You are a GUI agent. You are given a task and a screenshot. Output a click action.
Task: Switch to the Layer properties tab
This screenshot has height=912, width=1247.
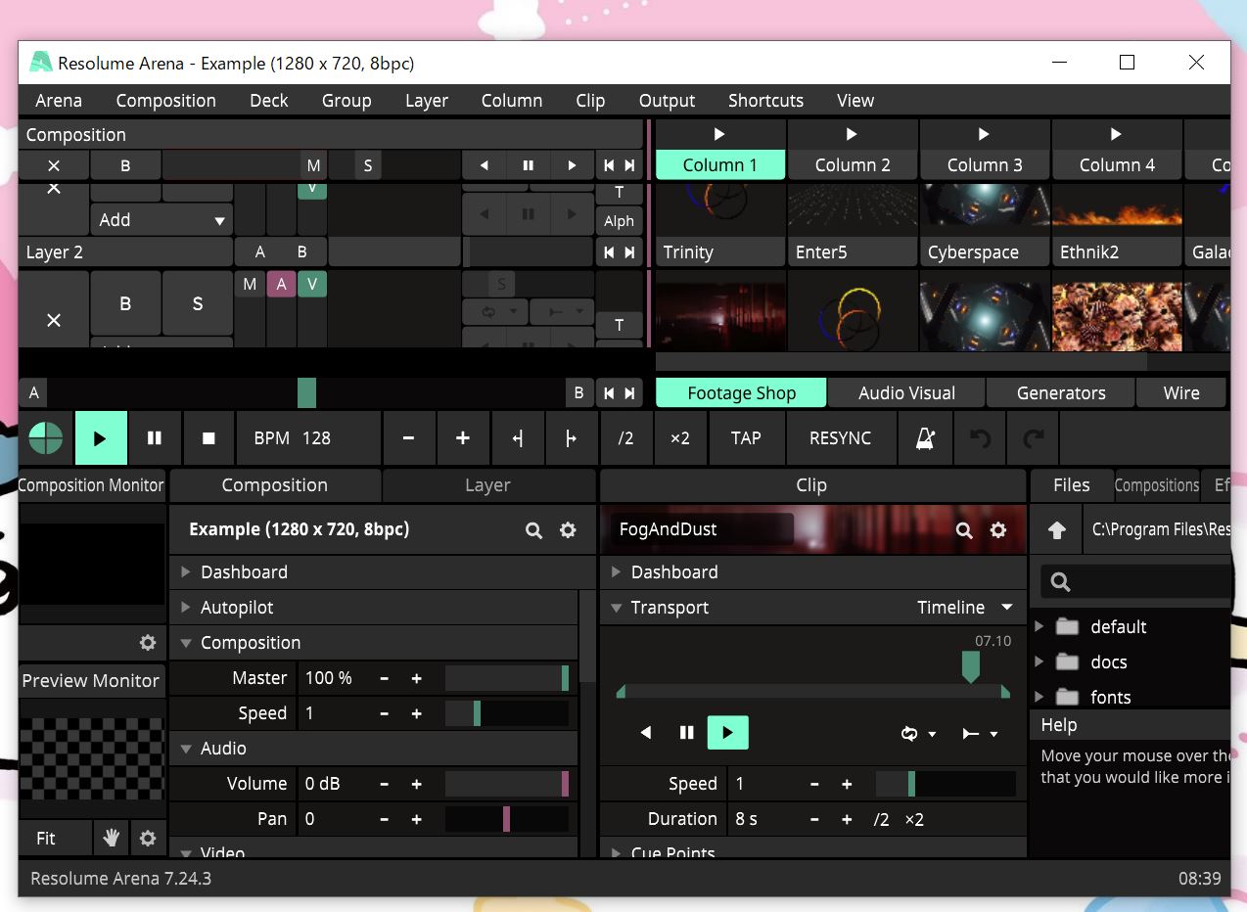[x=487, y=485]
